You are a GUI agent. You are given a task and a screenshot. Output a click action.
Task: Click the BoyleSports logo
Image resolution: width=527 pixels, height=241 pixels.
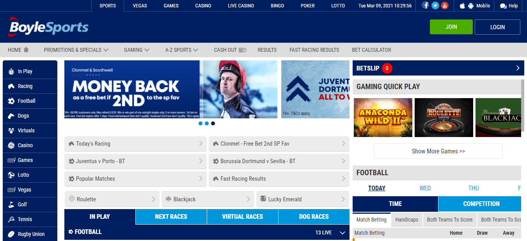point(48,27)
